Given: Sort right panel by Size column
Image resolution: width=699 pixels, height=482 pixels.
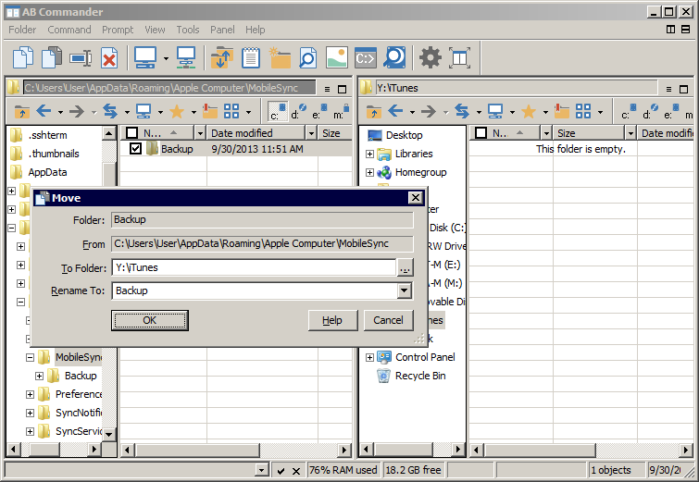Looking at the screenshot, I should tap(589, 132).
